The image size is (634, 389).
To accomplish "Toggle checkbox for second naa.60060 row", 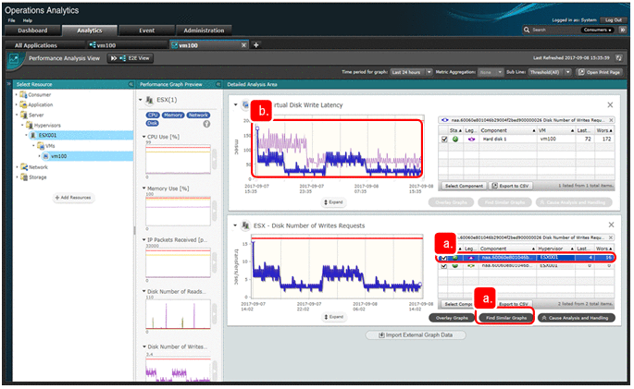I will [442, 266].
